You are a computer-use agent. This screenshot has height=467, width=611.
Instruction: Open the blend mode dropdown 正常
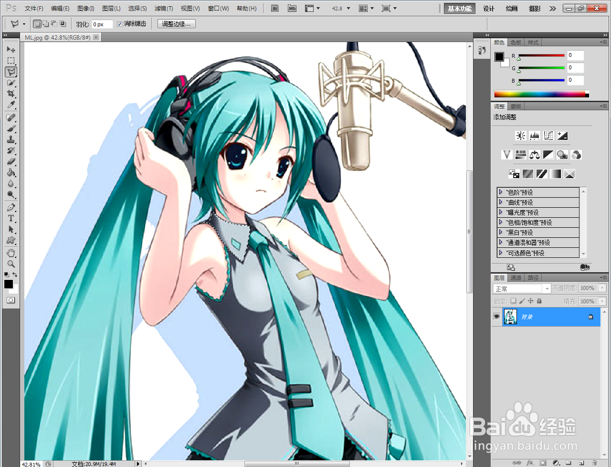[x=522, y=288]
